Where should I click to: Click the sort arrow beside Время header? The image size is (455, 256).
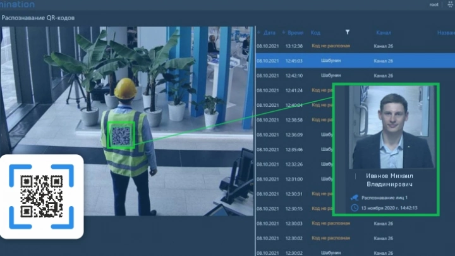pos(282,32)
